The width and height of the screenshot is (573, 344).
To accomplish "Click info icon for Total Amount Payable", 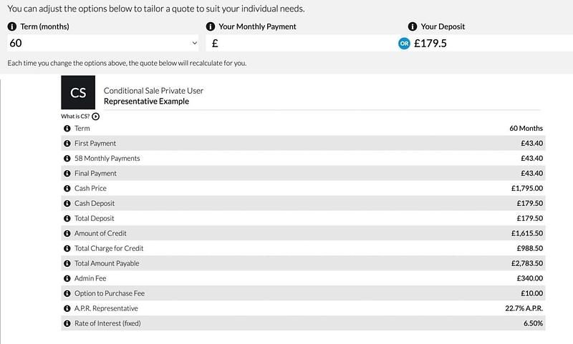I will pos(67,263).
